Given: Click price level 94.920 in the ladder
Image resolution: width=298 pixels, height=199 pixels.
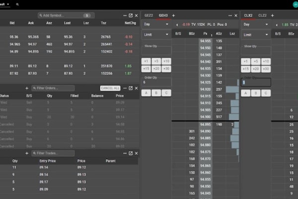Looking at the screenshot, I should pos(205,89).
